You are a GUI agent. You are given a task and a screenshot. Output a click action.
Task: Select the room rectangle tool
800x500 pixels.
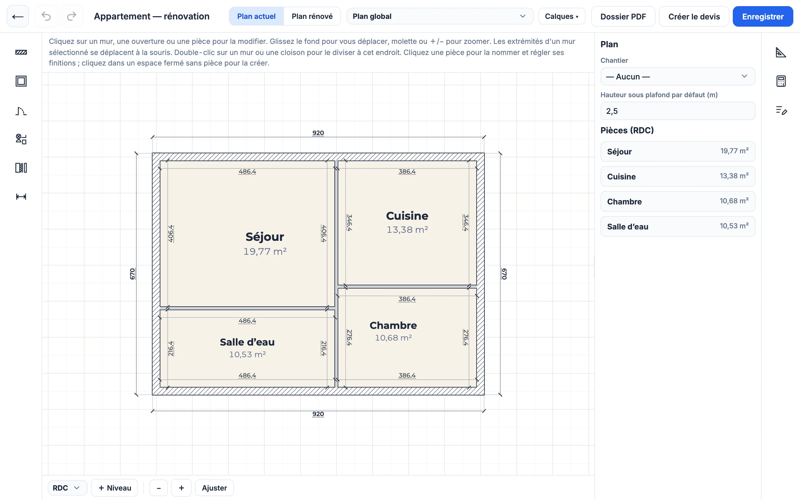pyautogui.click(x=21, y=81)
